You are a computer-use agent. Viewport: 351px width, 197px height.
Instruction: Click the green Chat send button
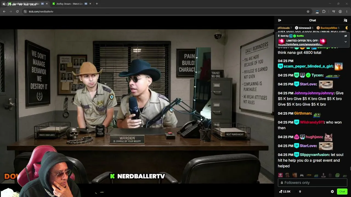(x=342, y=192)
